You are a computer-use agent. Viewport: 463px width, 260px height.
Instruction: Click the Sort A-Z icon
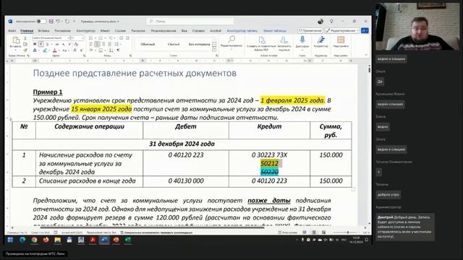(x=111, y=50)
